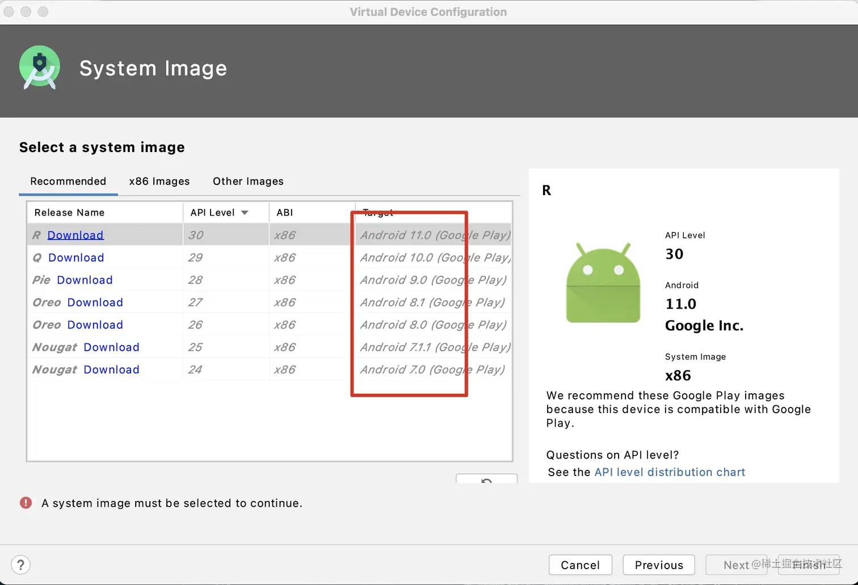Screen dimensions: 858x585
Task: Click the release name Q in the table
Action: pos(37,258)
